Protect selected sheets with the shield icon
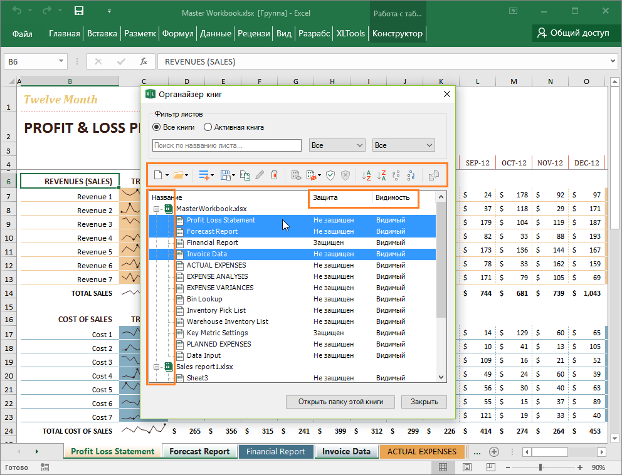The width and height of the screenshot is (622, 475). click(x=330, y=175)
